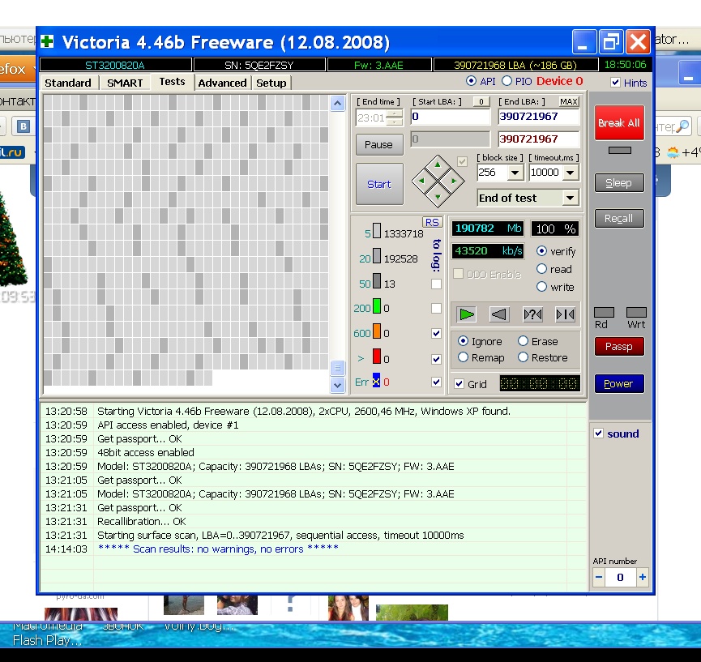Select the Remap bad-block action
This screenshot has width=701, height=662.
pyautogui.click(x=464, y=357)
